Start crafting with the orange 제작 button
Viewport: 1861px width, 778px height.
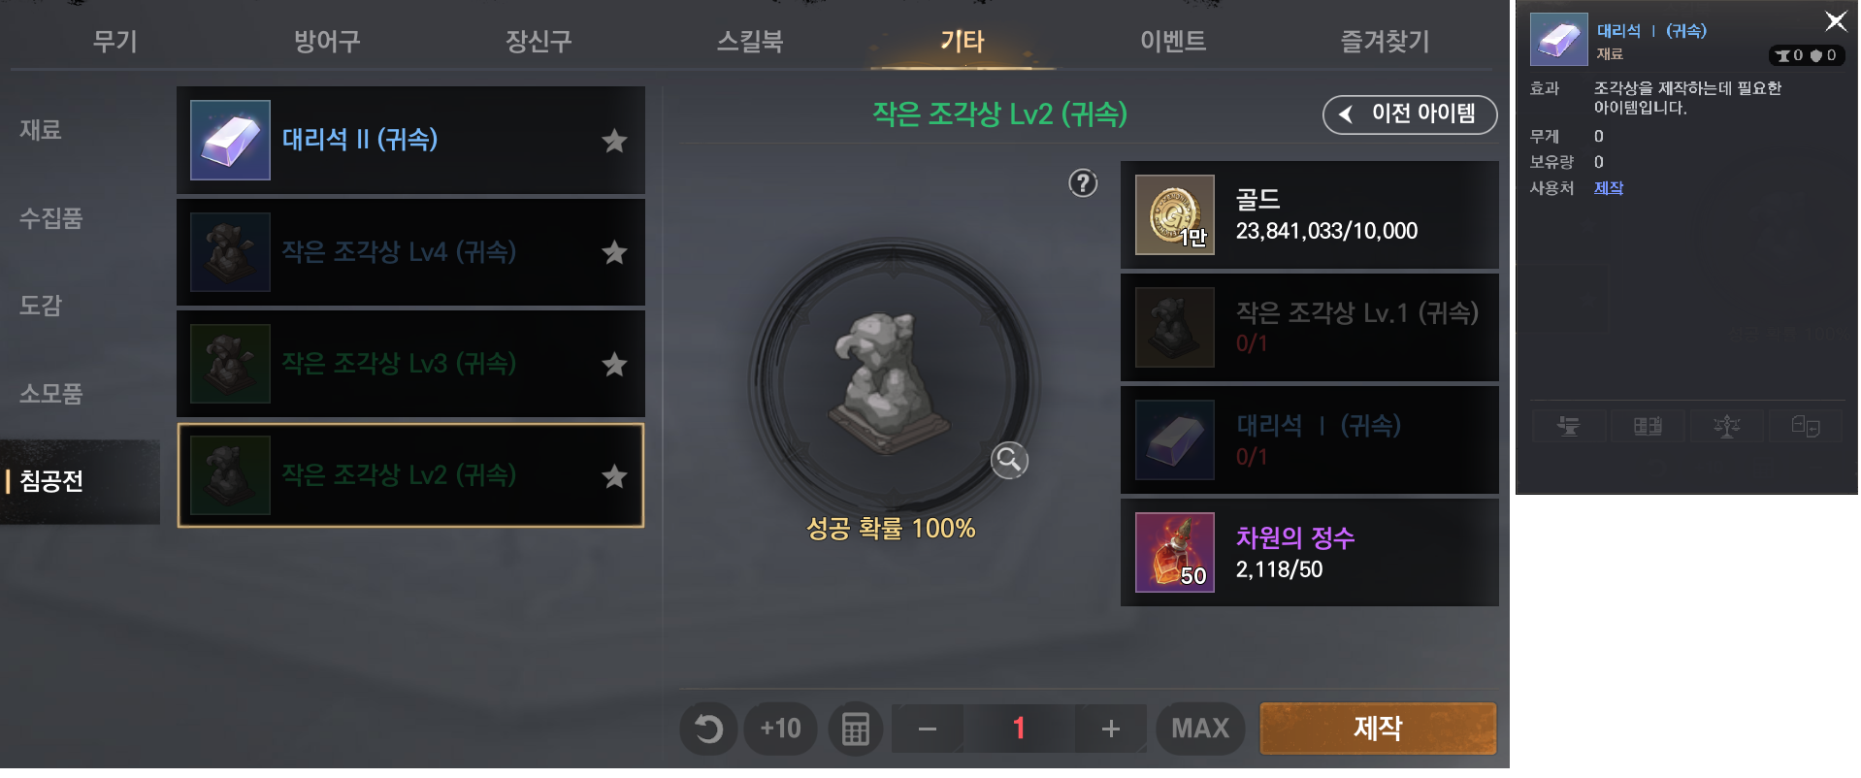[x=1378, y=729]
